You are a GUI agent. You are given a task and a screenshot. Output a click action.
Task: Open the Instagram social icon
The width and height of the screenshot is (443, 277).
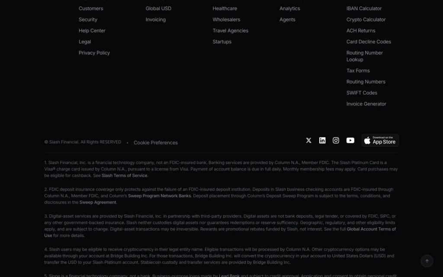click(x=336, y=141)
